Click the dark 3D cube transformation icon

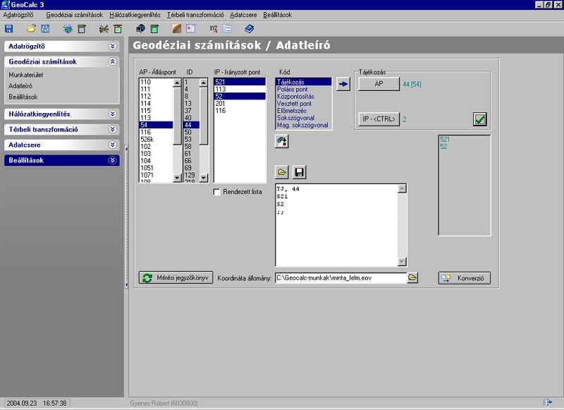pos(140,28)
